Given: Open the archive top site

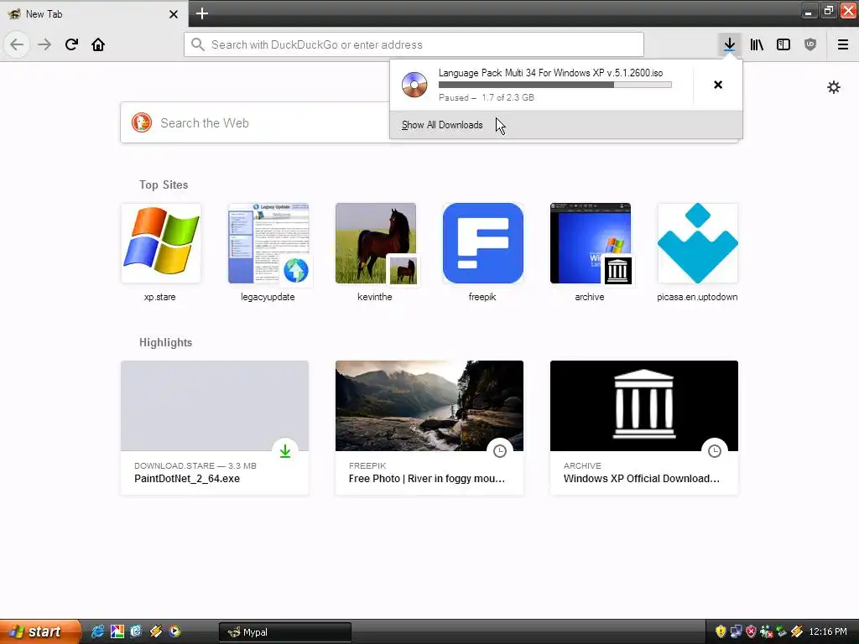Looking at the screenshot, I should [590, 252].
